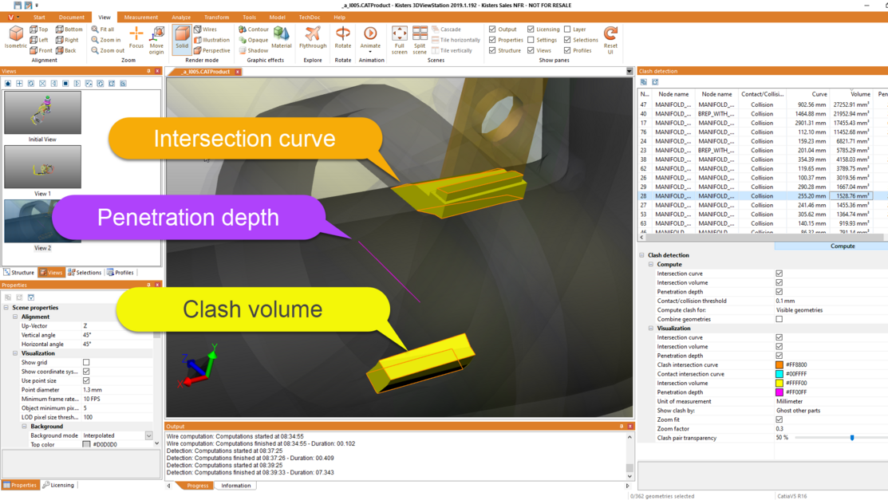This screenshot has width=888, height=500.
Task: Sort by Curve column header
Action: [809, 94]
